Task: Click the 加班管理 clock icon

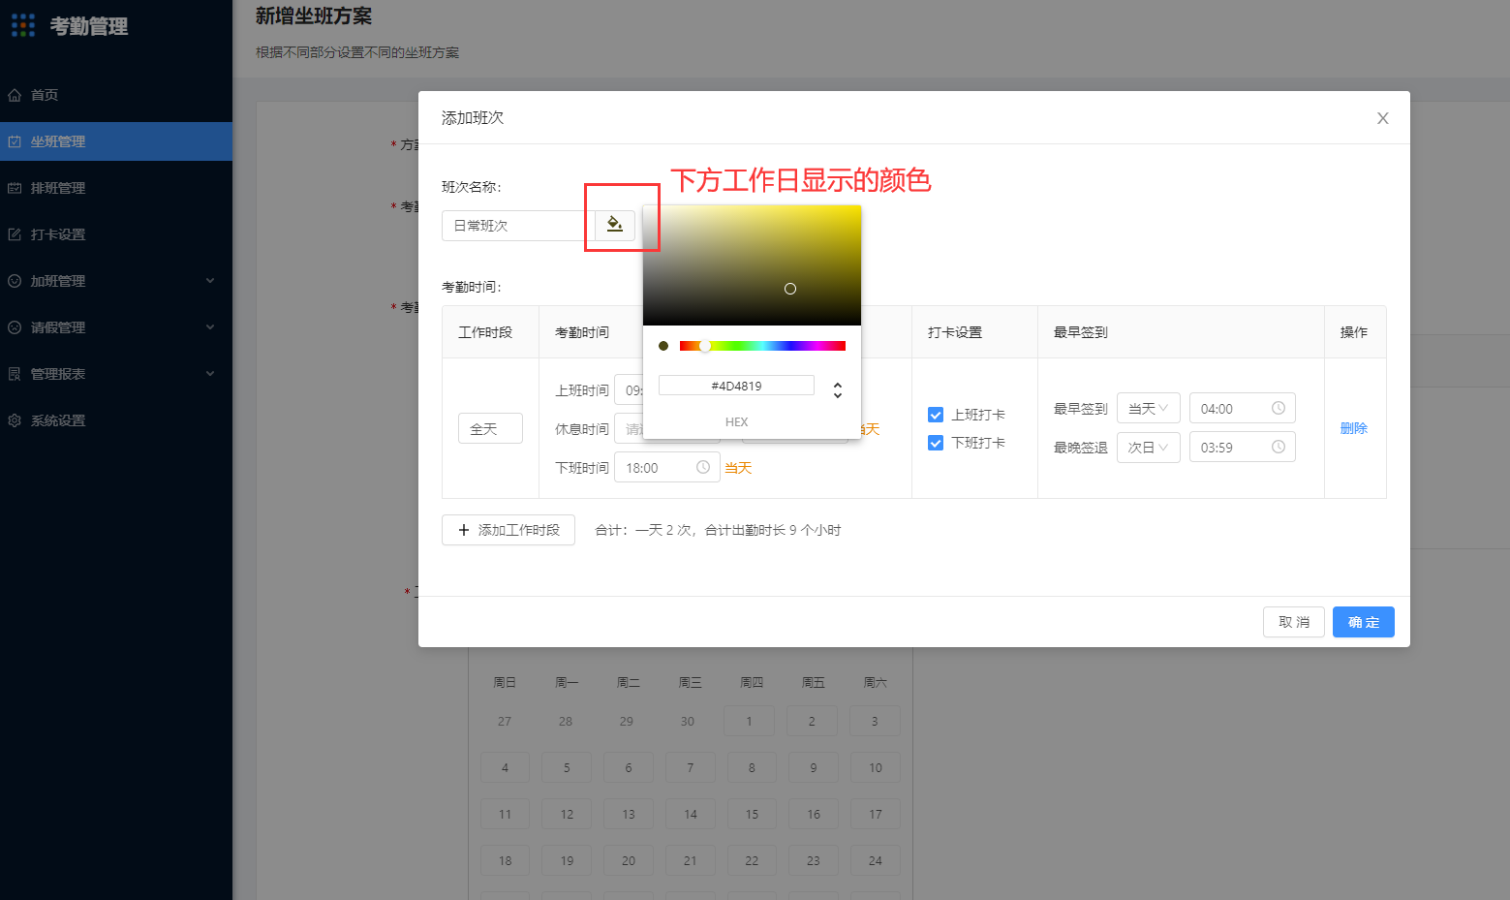Action: pos(15,281)
